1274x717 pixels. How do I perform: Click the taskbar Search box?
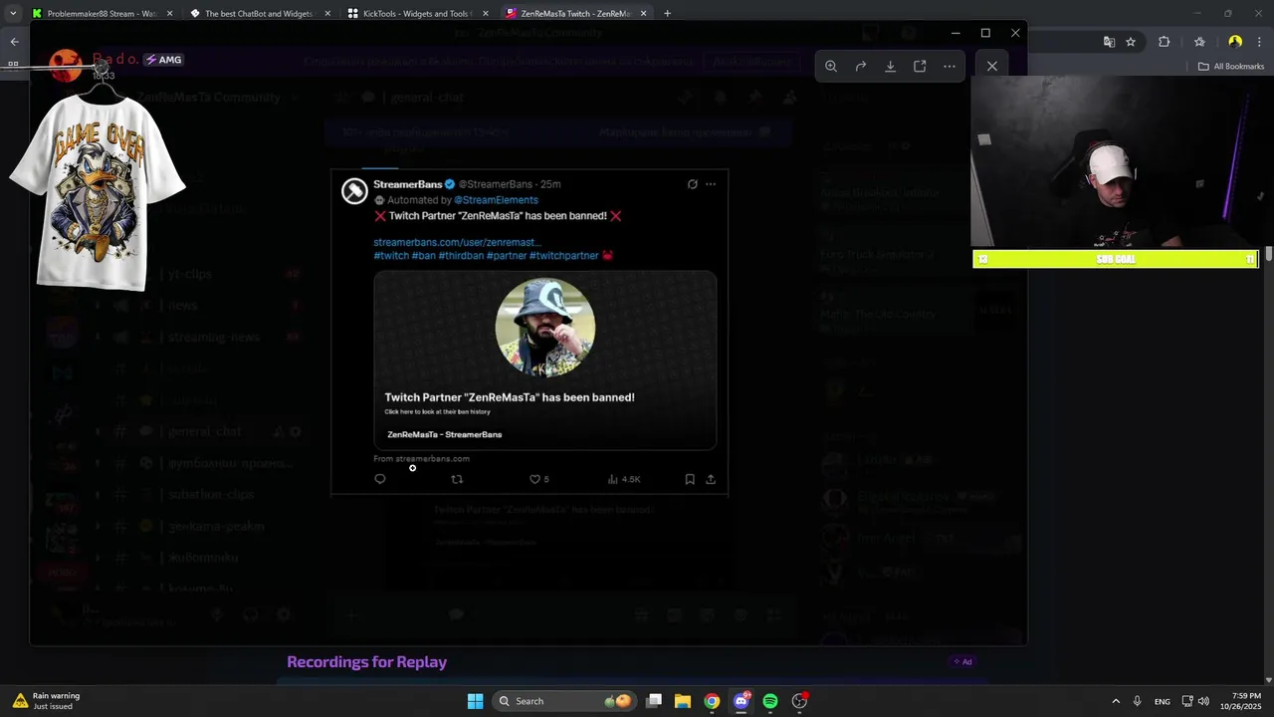tap(564, 701)
